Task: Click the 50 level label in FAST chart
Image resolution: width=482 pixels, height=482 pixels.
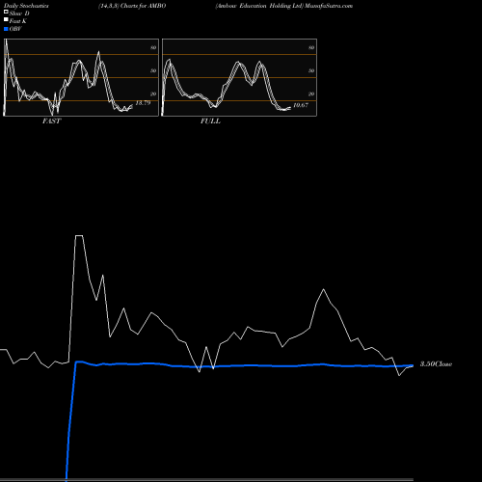Action: (153, 70)
